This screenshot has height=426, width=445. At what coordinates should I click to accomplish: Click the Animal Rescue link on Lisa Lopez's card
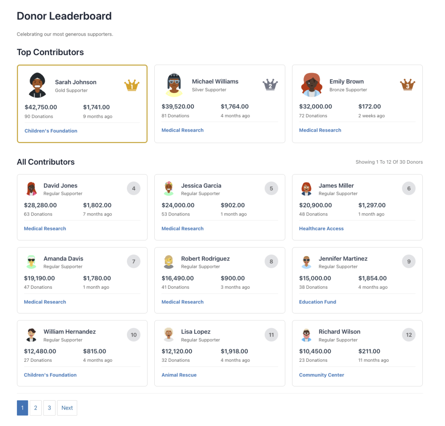(179, 375)
